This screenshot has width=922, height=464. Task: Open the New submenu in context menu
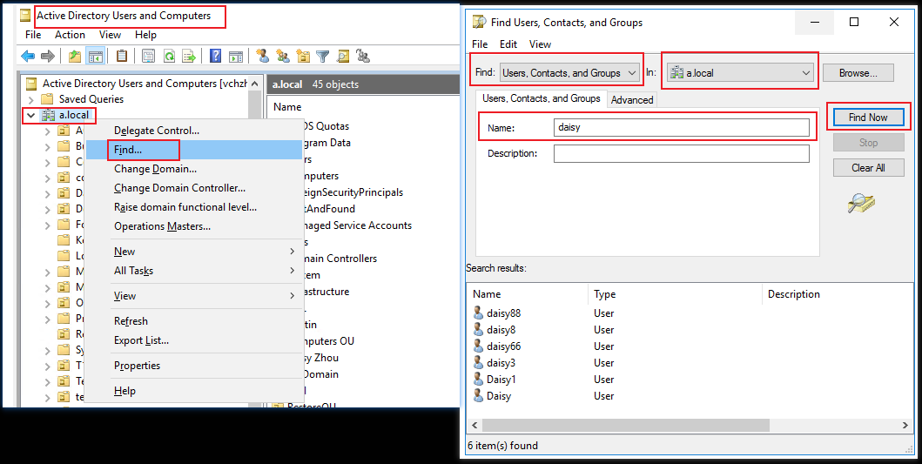(193, 252)
